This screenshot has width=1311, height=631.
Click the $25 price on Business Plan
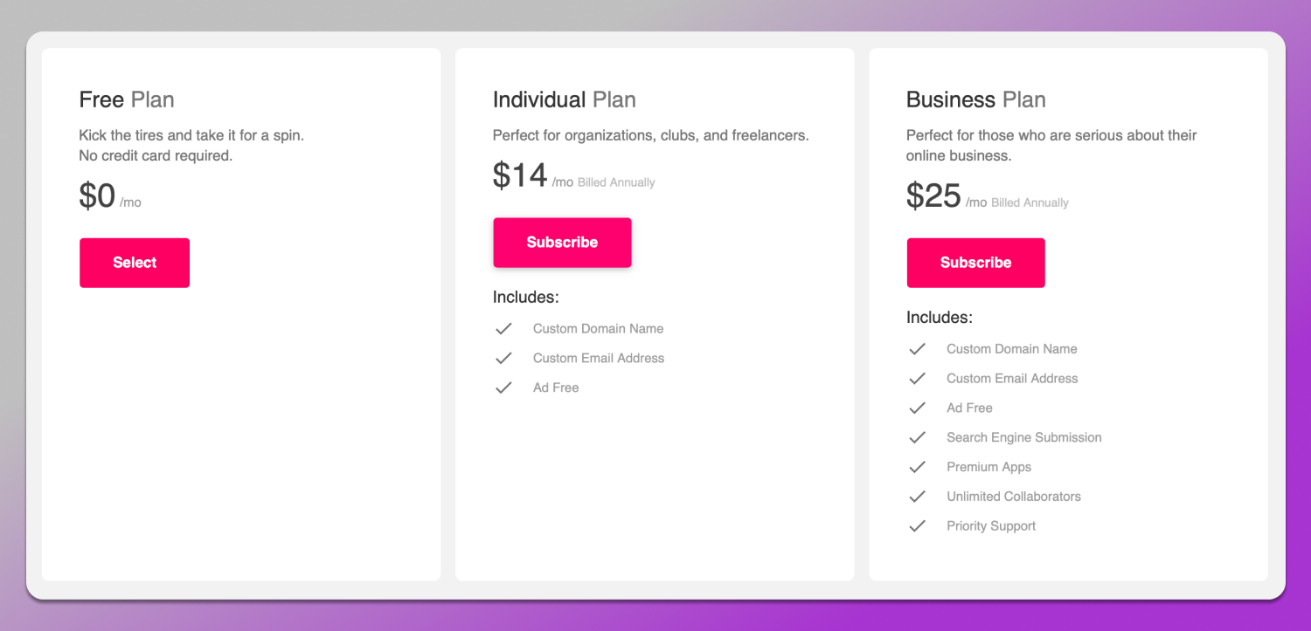933,195
